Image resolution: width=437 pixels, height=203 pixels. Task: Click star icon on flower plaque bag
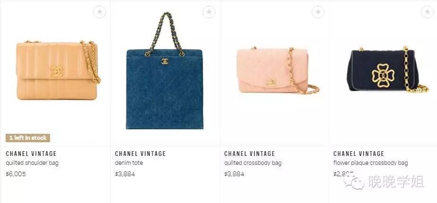(x=427, y=12)
